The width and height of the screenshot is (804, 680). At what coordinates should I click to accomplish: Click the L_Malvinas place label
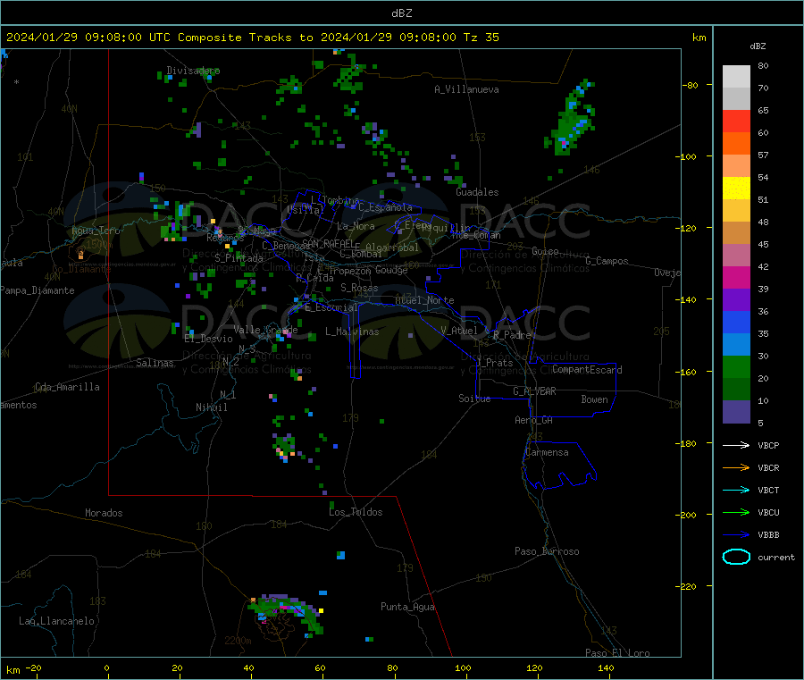tap(352, 332)
